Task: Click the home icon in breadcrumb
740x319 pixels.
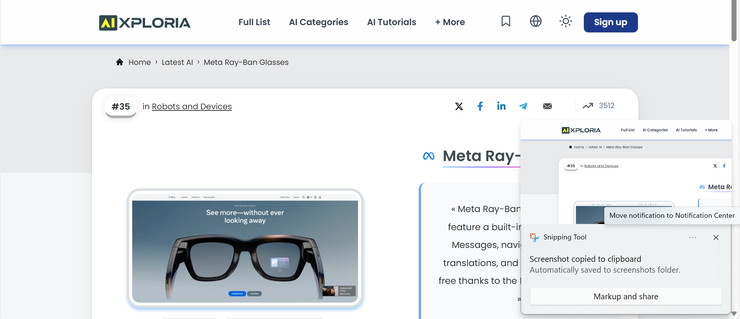Action: coord(120,62)
